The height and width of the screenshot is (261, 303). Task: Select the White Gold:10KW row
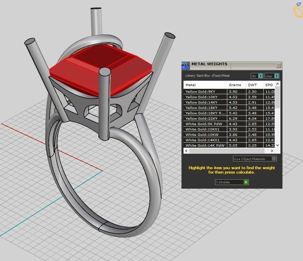click(x=229, y=135)
